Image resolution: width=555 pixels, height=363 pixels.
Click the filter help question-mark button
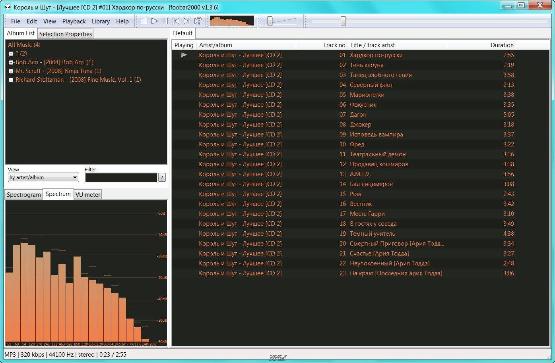[x=162, y=178]
